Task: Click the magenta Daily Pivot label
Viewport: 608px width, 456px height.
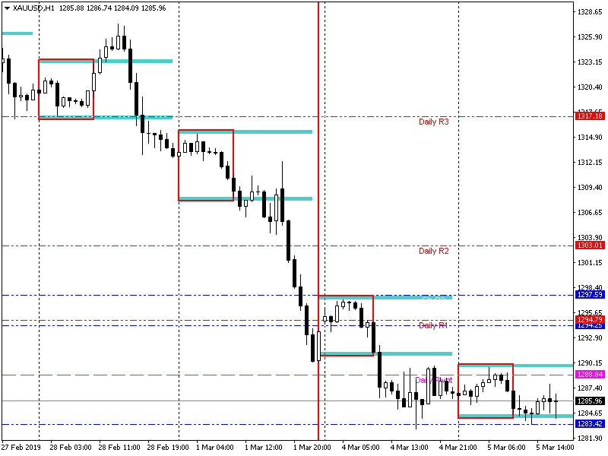Action: pos(433,379)
